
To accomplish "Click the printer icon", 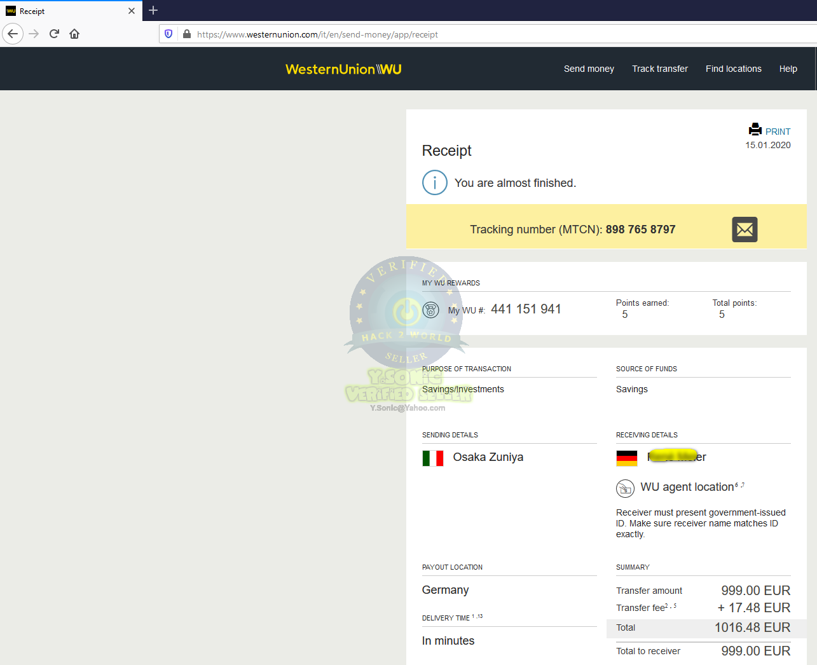I will coord(755,130).
